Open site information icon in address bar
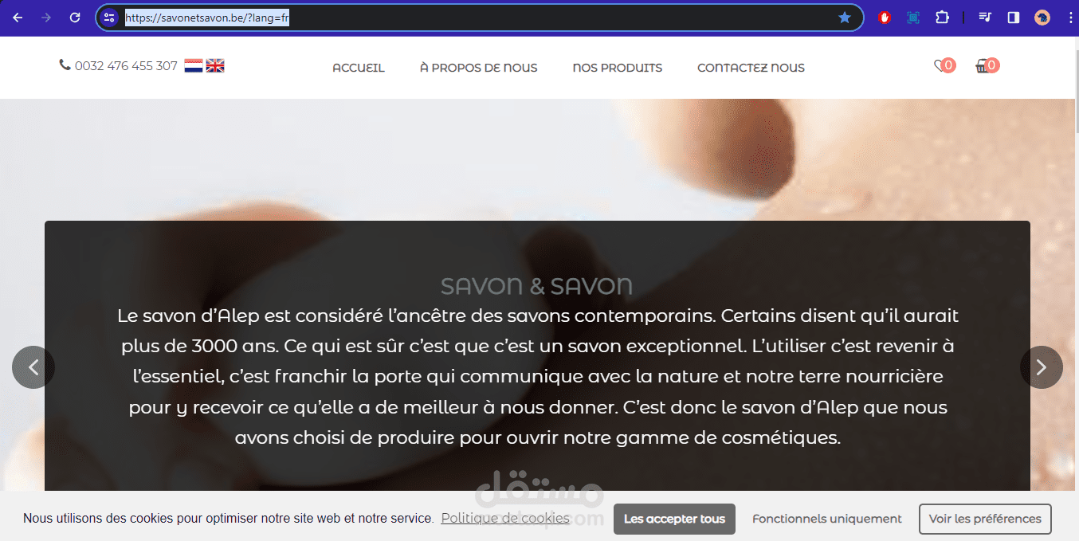 pyautogui.click(x=110, y=18)
